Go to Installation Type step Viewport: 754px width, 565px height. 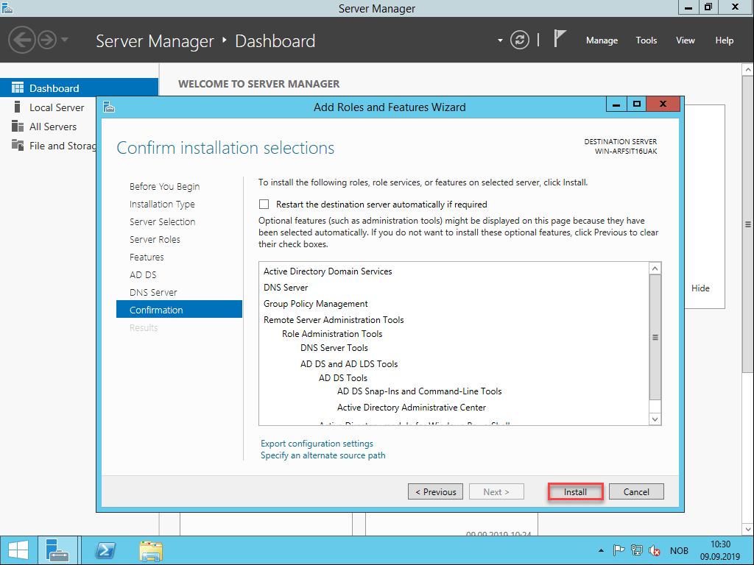(162, 205)
